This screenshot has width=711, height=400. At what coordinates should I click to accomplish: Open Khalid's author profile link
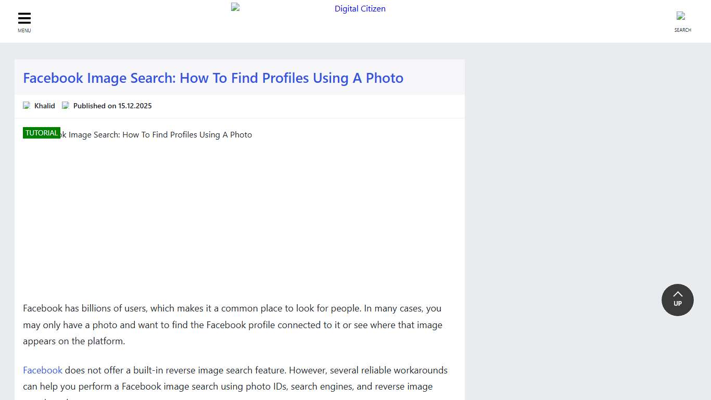[44, 105]
